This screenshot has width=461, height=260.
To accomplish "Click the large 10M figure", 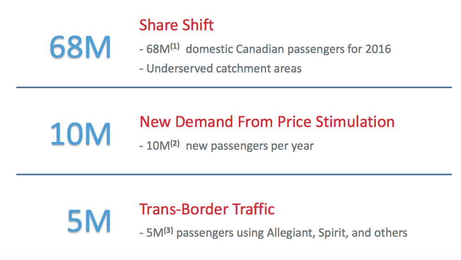I will (81, 134).
